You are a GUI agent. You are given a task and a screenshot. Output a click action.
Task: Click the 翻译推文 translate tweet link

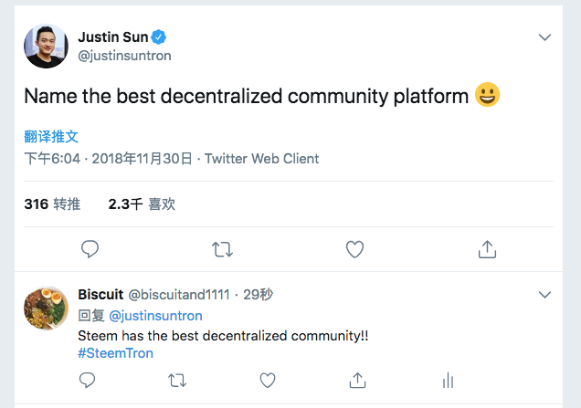[x=51, y=137]
